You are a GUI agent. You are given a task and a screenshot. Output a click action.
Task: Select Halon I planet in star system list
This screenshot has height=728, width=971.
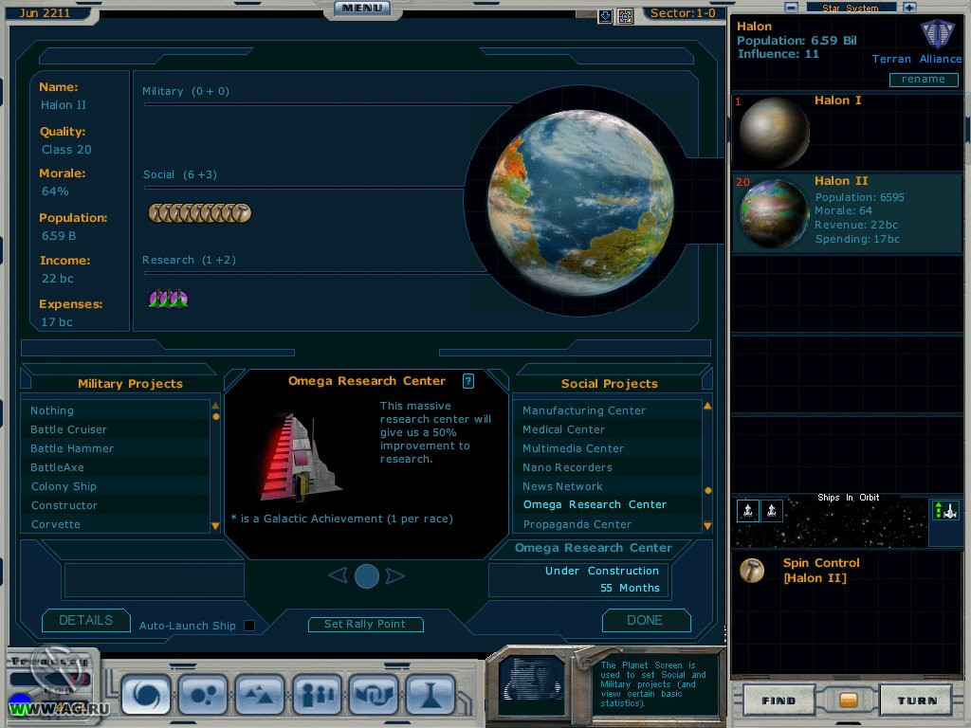[847, 131]
